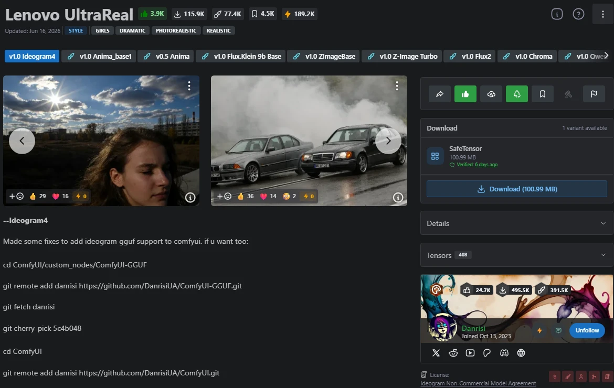
Task: Open the three-dot model options menu
Action: [x=602, y=14]
